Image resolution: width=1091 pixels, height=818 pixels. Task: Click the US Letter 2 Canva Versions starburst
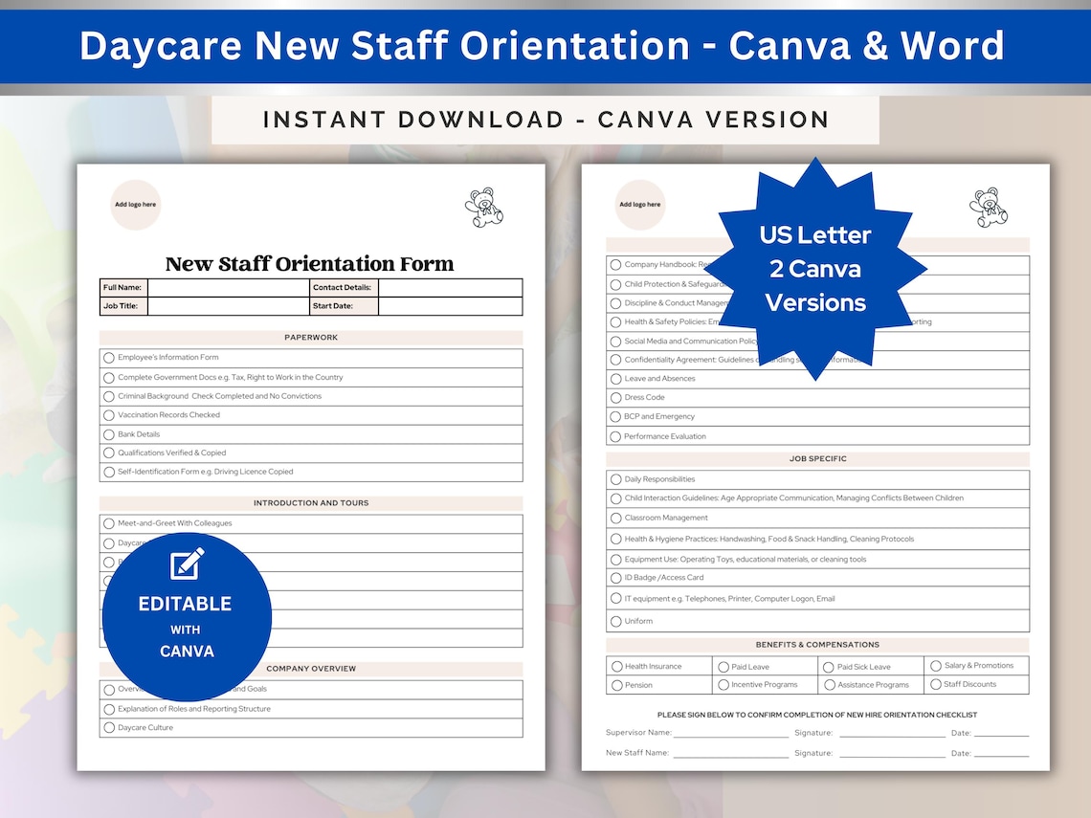(817, 268)
